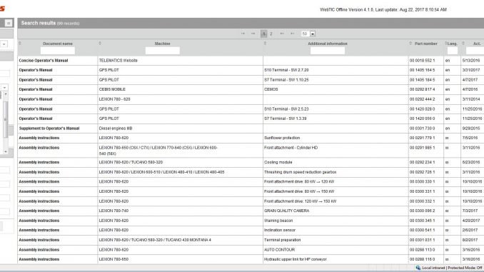
Task: Select page 2 in pagination
Action: click(x=271, y=34)
